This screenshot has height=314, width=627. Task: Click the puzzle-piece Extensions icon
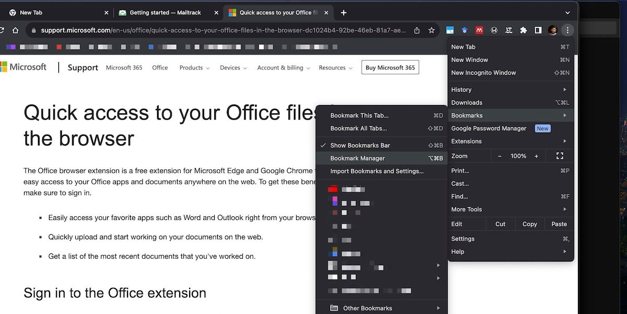click(523, 30)
